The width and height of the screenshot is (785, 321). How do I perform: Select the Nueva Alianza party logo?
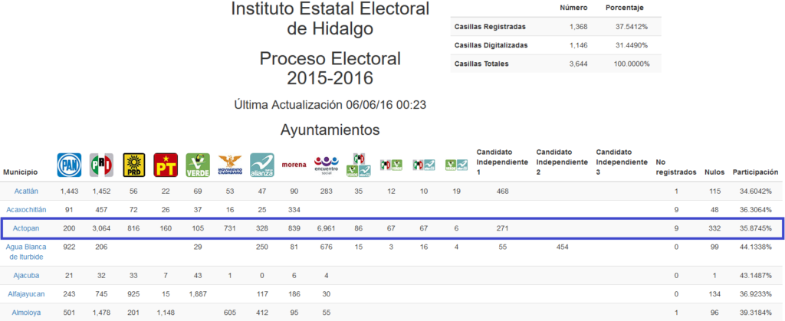pos(262,165)
